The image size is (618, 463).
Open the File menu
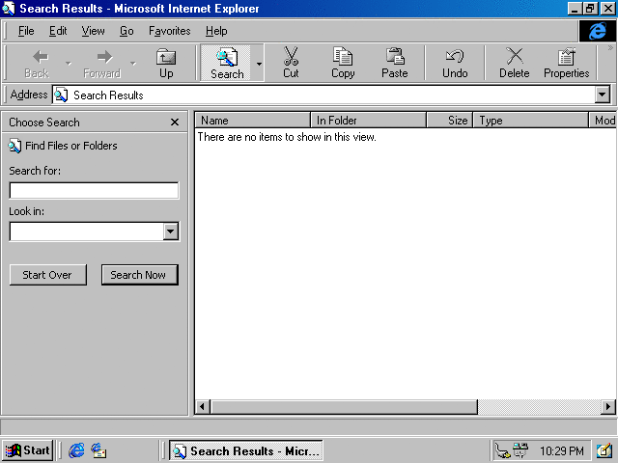pyautogui.click(x=26, y=31)
